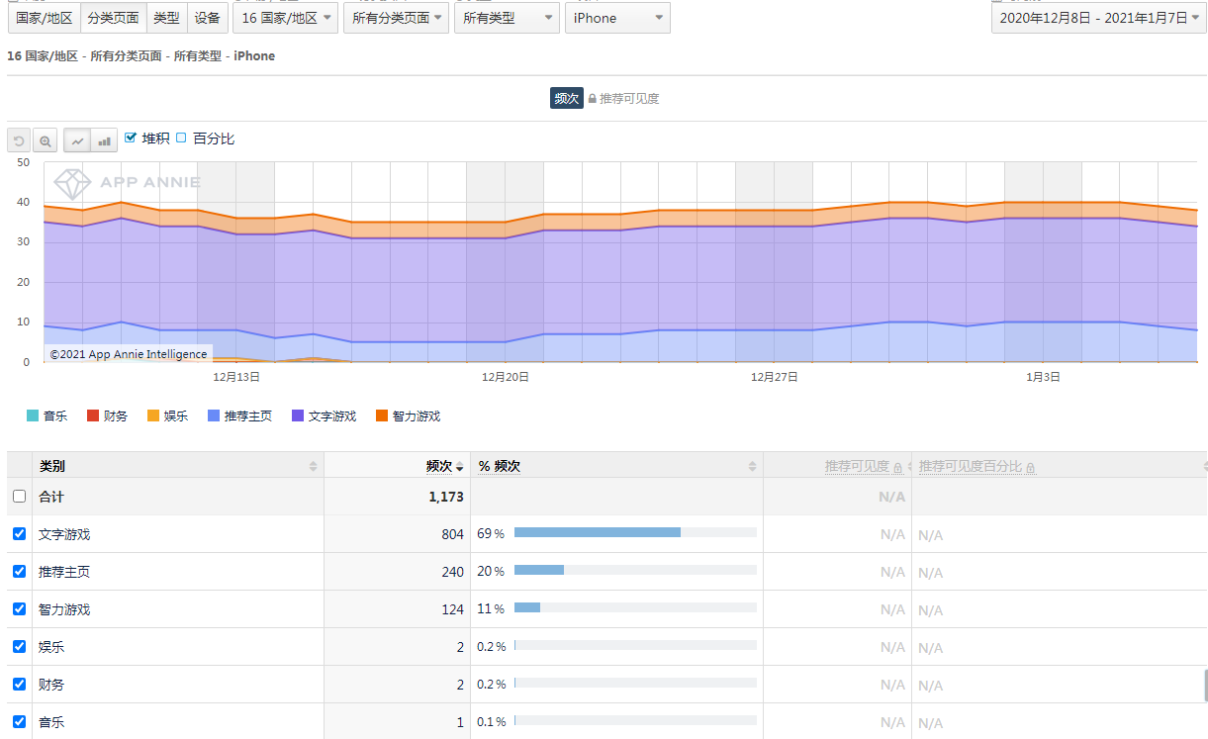Screen dimensions: 1208x739
Task: Click the 69% bar for 文字游戏
Action: (597, 532)
